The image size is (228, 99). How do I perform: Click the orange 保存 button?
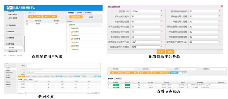160,52
